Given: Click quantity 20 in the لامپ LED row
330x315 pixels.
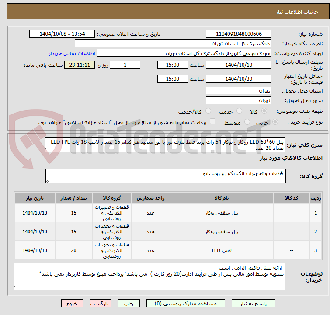Looking at the screenshot, I should pos(73,250).
